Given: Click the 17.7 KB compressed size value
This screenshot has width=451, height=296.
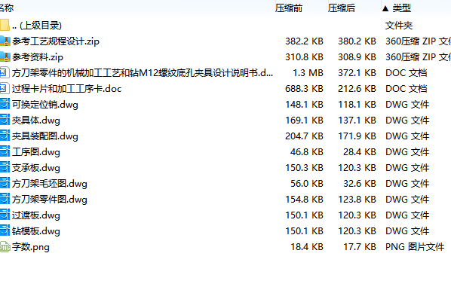Looking at the screenshot, I should pyautogui.click(x=360, y=247).
